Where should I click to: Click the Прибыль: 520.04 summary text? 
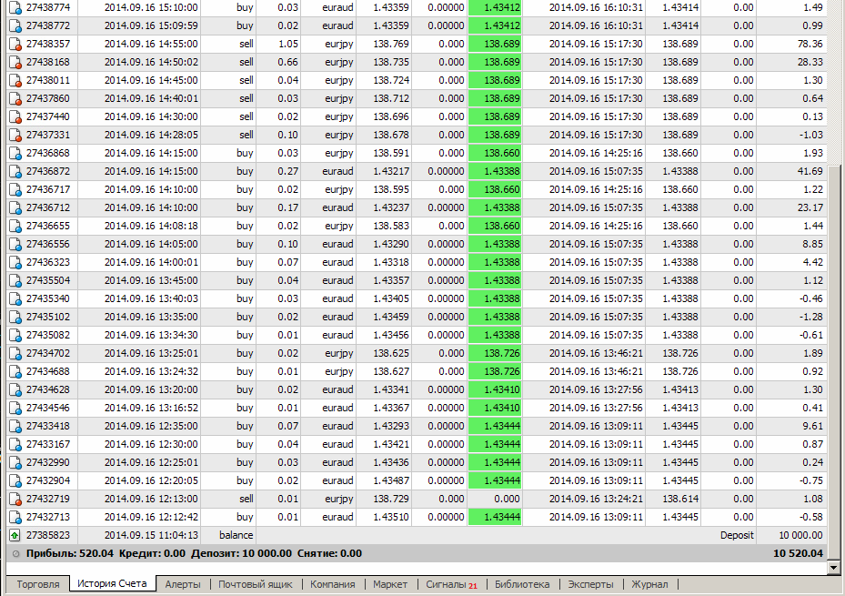[69, 553]
